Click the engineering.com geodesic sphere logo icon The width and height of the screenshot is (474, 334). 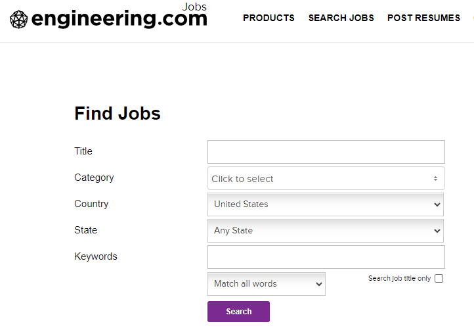19,19
